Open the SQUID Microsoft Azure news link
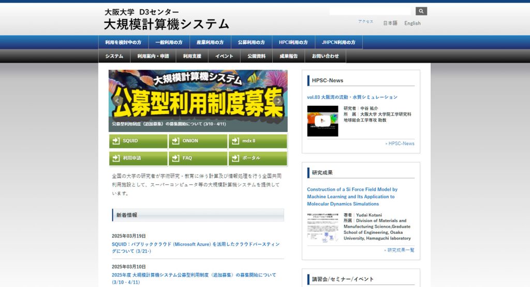Image resolution: width=530 pixels, height=287 pixels. (x=195, y=247)
